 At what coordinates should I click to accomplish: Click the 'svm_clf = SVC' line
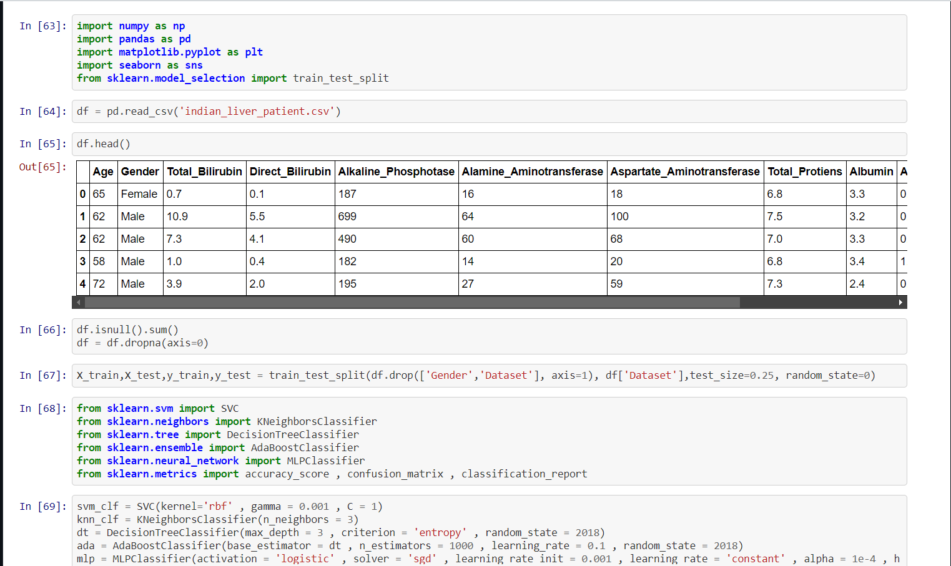click(x=230, y=507)
